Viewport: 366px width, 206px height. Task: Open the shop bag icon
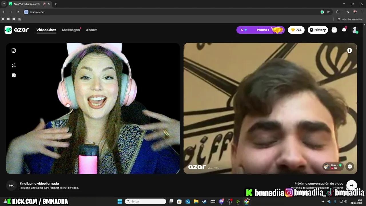[x=334, y=30]
